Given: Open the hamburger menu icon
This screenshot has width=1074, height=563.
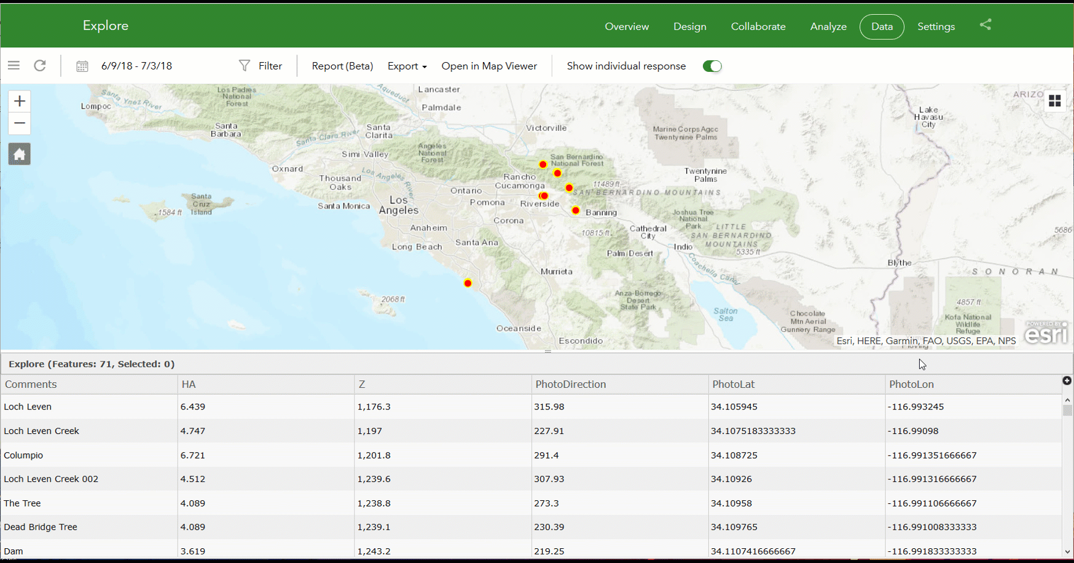Looking at the screenshot, I should click(x=14, y=66).
